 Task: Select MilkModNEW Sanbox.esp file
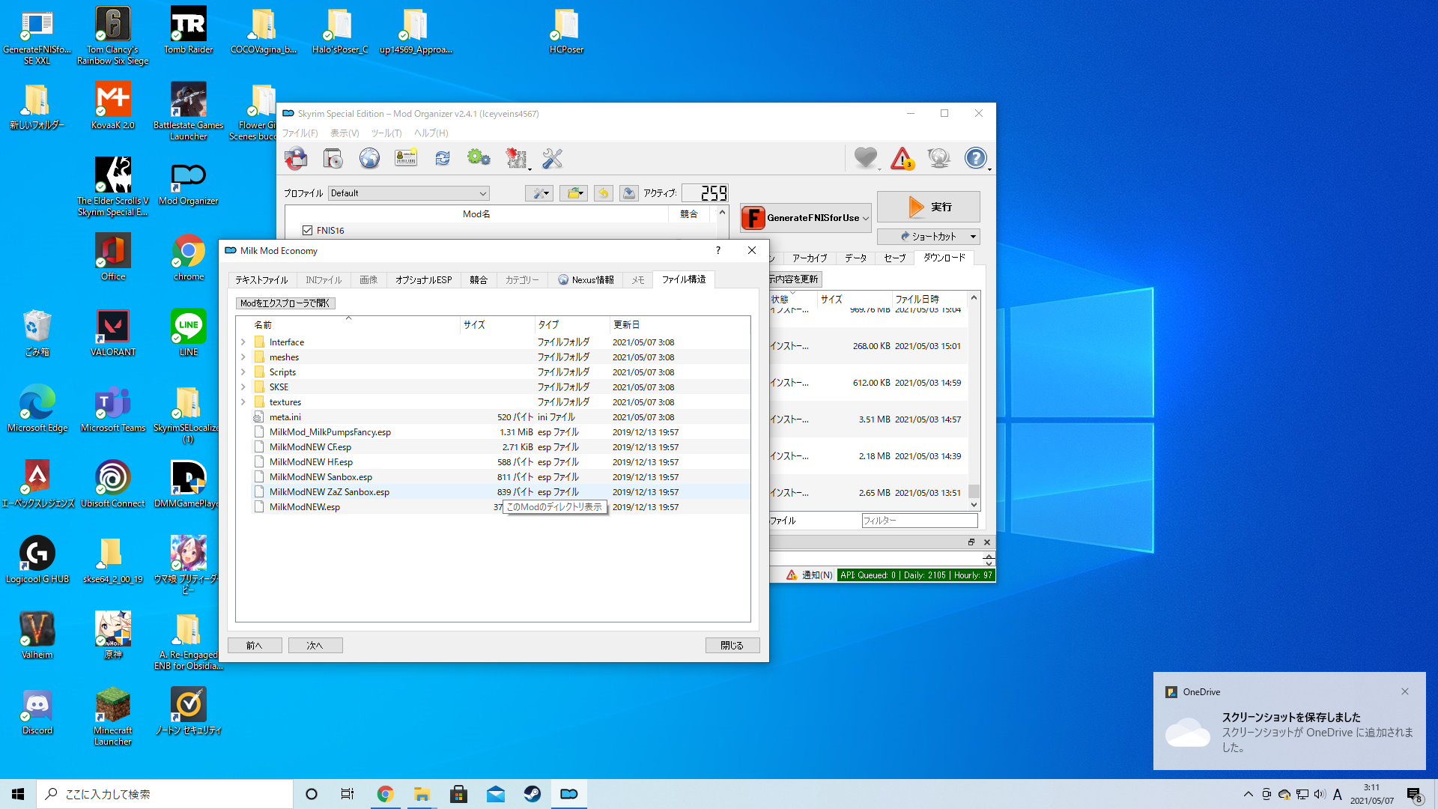coord(321,477)
